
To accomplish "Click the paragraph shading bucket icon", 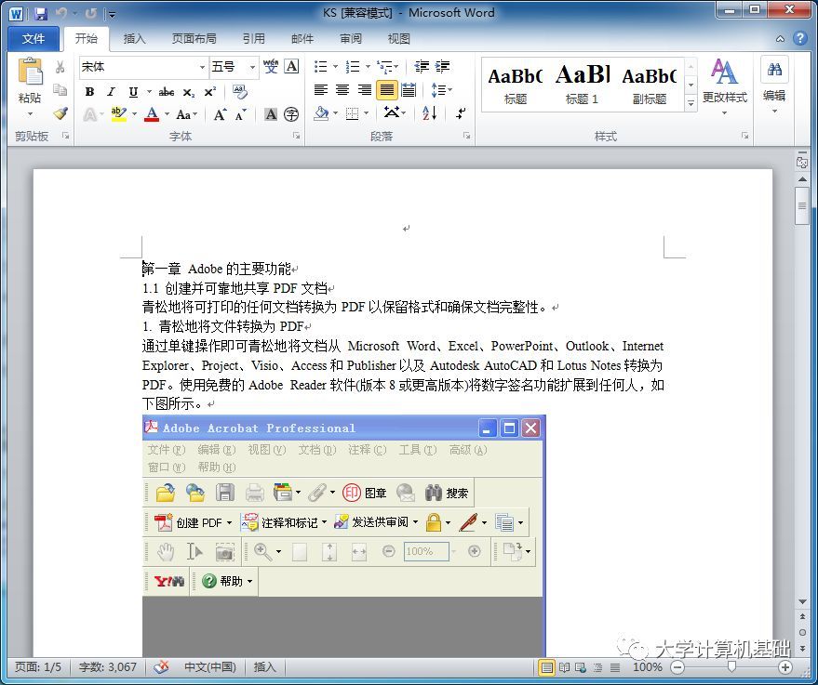I will coord(321,113).
